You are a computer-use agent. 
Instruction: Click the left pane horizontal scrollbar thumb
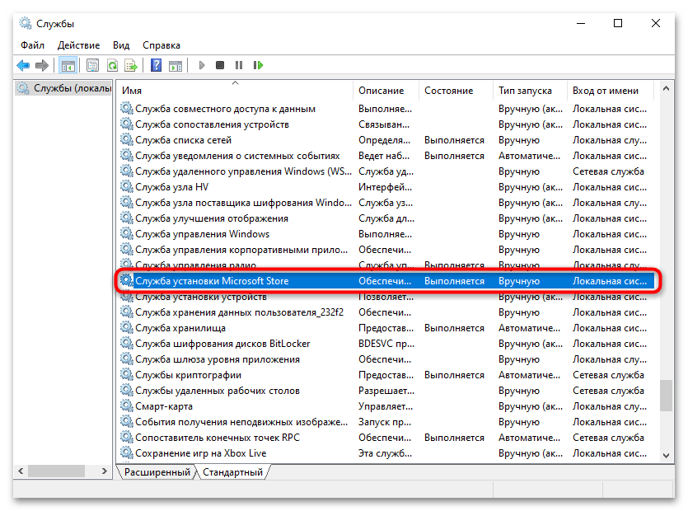[x=56, y=471]
